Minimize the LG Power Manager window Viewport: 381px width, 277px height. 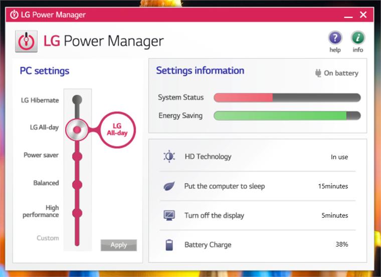pos(348,15)
